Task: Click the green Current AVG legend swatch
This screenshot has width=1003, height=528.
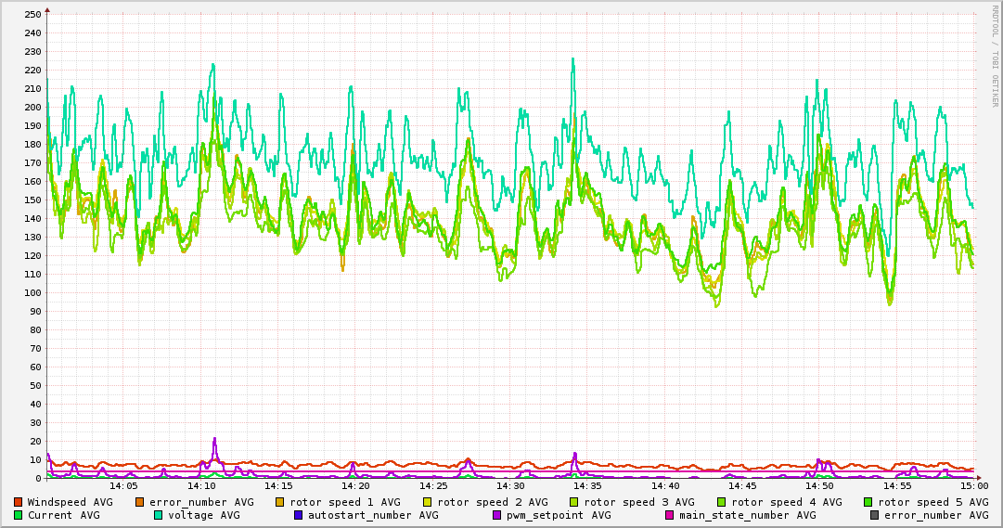Action: pos(18,515)
